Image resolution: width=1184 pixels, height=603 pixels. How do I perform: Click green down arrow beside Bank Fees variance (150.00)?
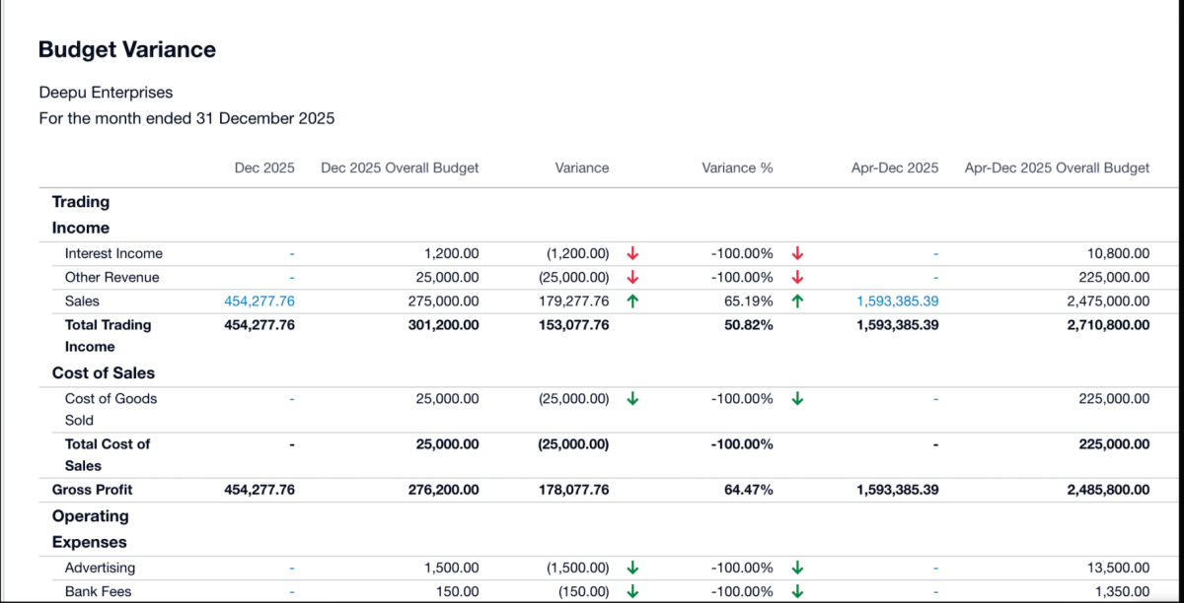tap(632, 591)
